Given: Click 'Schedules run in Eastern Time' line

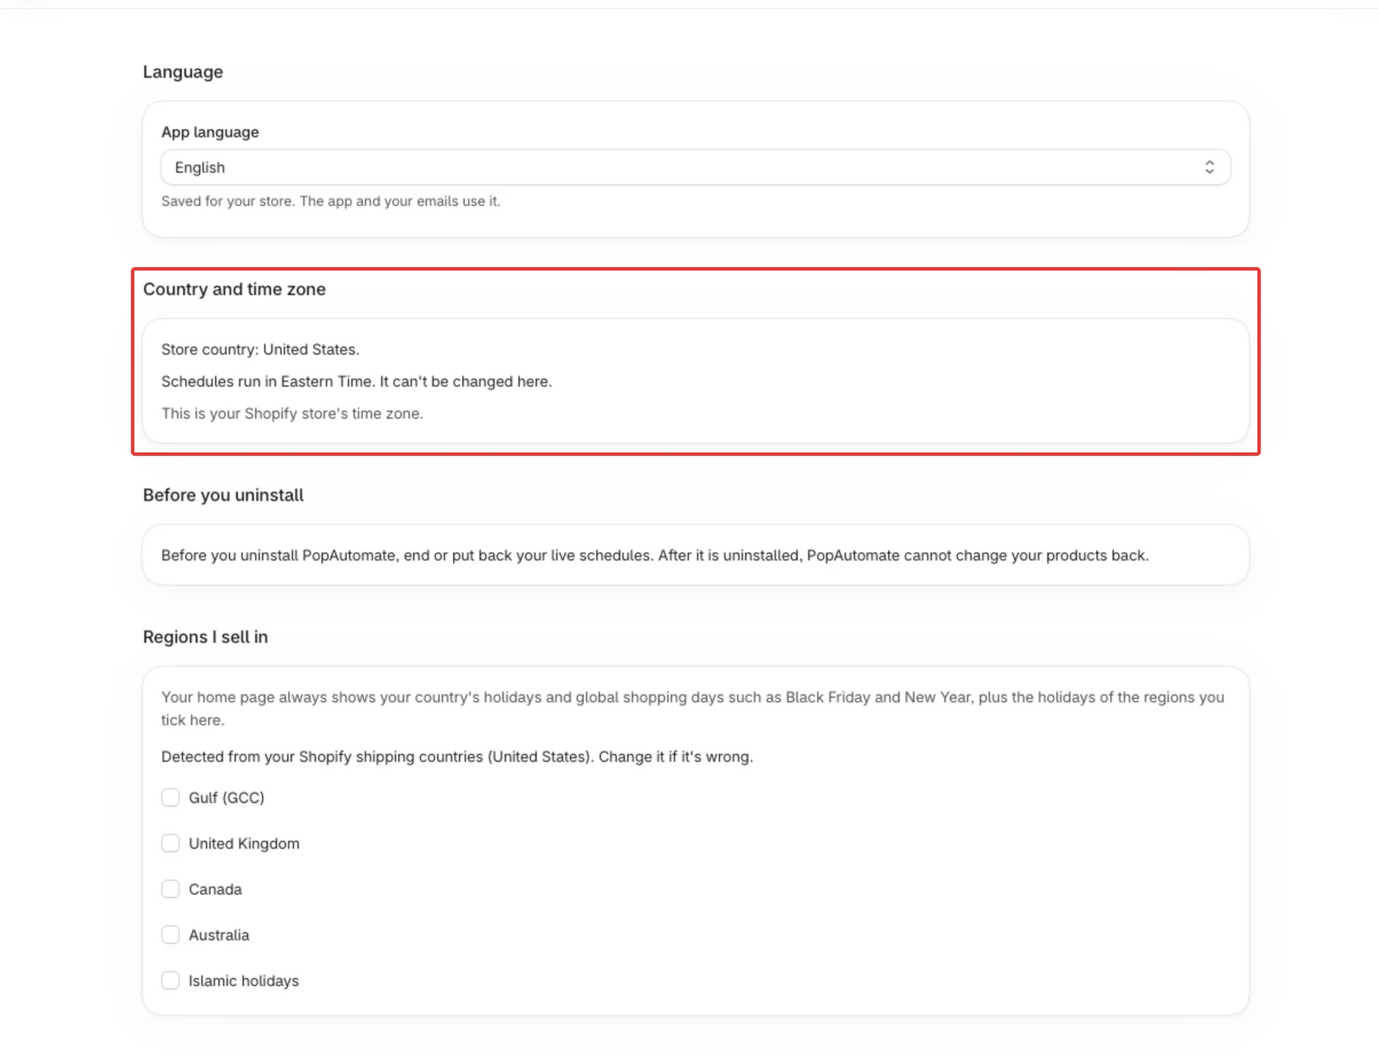Looking at the screenshot, I should coord(356,382).
